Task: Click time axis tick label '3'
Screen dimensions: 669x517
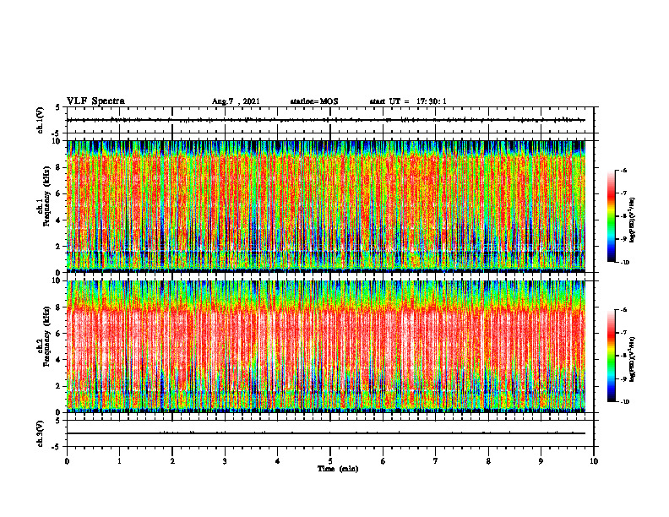Action: [225, 461]
